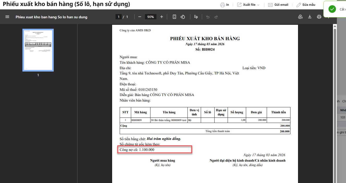The image size is (346, 183).
Task: Save PDF to Drive icon
Action: 300,17
